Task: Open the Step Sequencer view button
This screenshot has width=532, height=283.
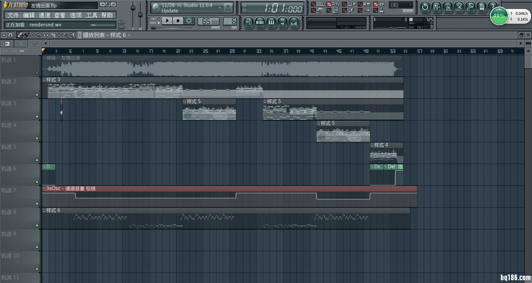Action: [260, 23]
